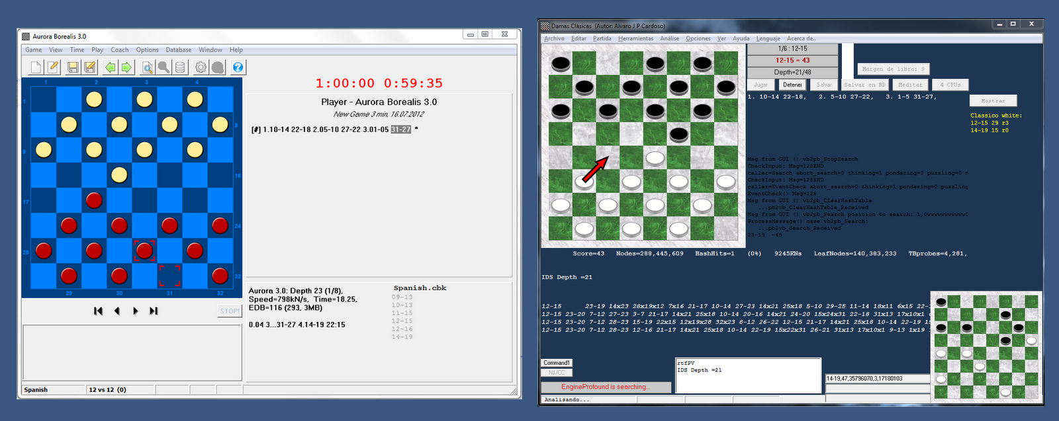Click the grayed STOP! button in Aurora Borealis
The width and height of the screenshot is (1059, 421).
click(x=230, y=311)
